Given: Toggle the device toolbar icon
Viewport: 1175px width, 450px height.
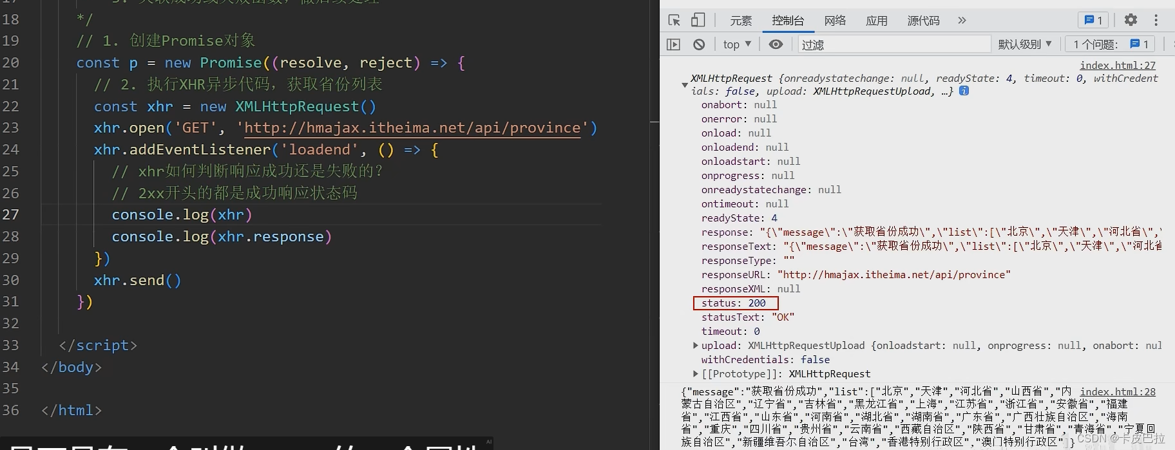Looking at the screenshot, I should (x=698, y=21).
